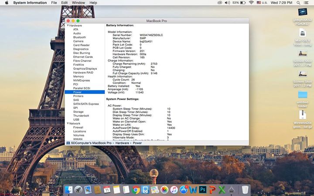Image resolution: width=314 pixels, height=196 pixels.
Task: Select Mac OS X Yosemite dmg desktop file
Action: (x=303, y=37)
